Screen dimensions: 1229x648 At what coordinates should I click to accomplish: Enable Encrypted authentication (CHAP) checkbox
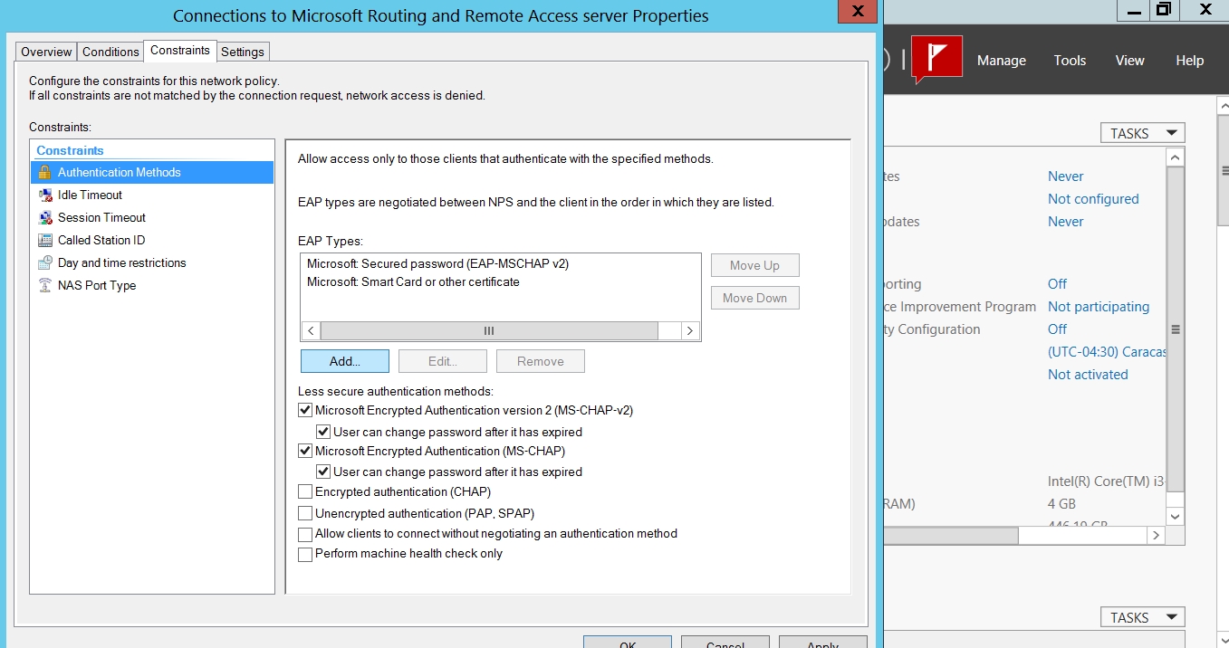click(305, 492)
